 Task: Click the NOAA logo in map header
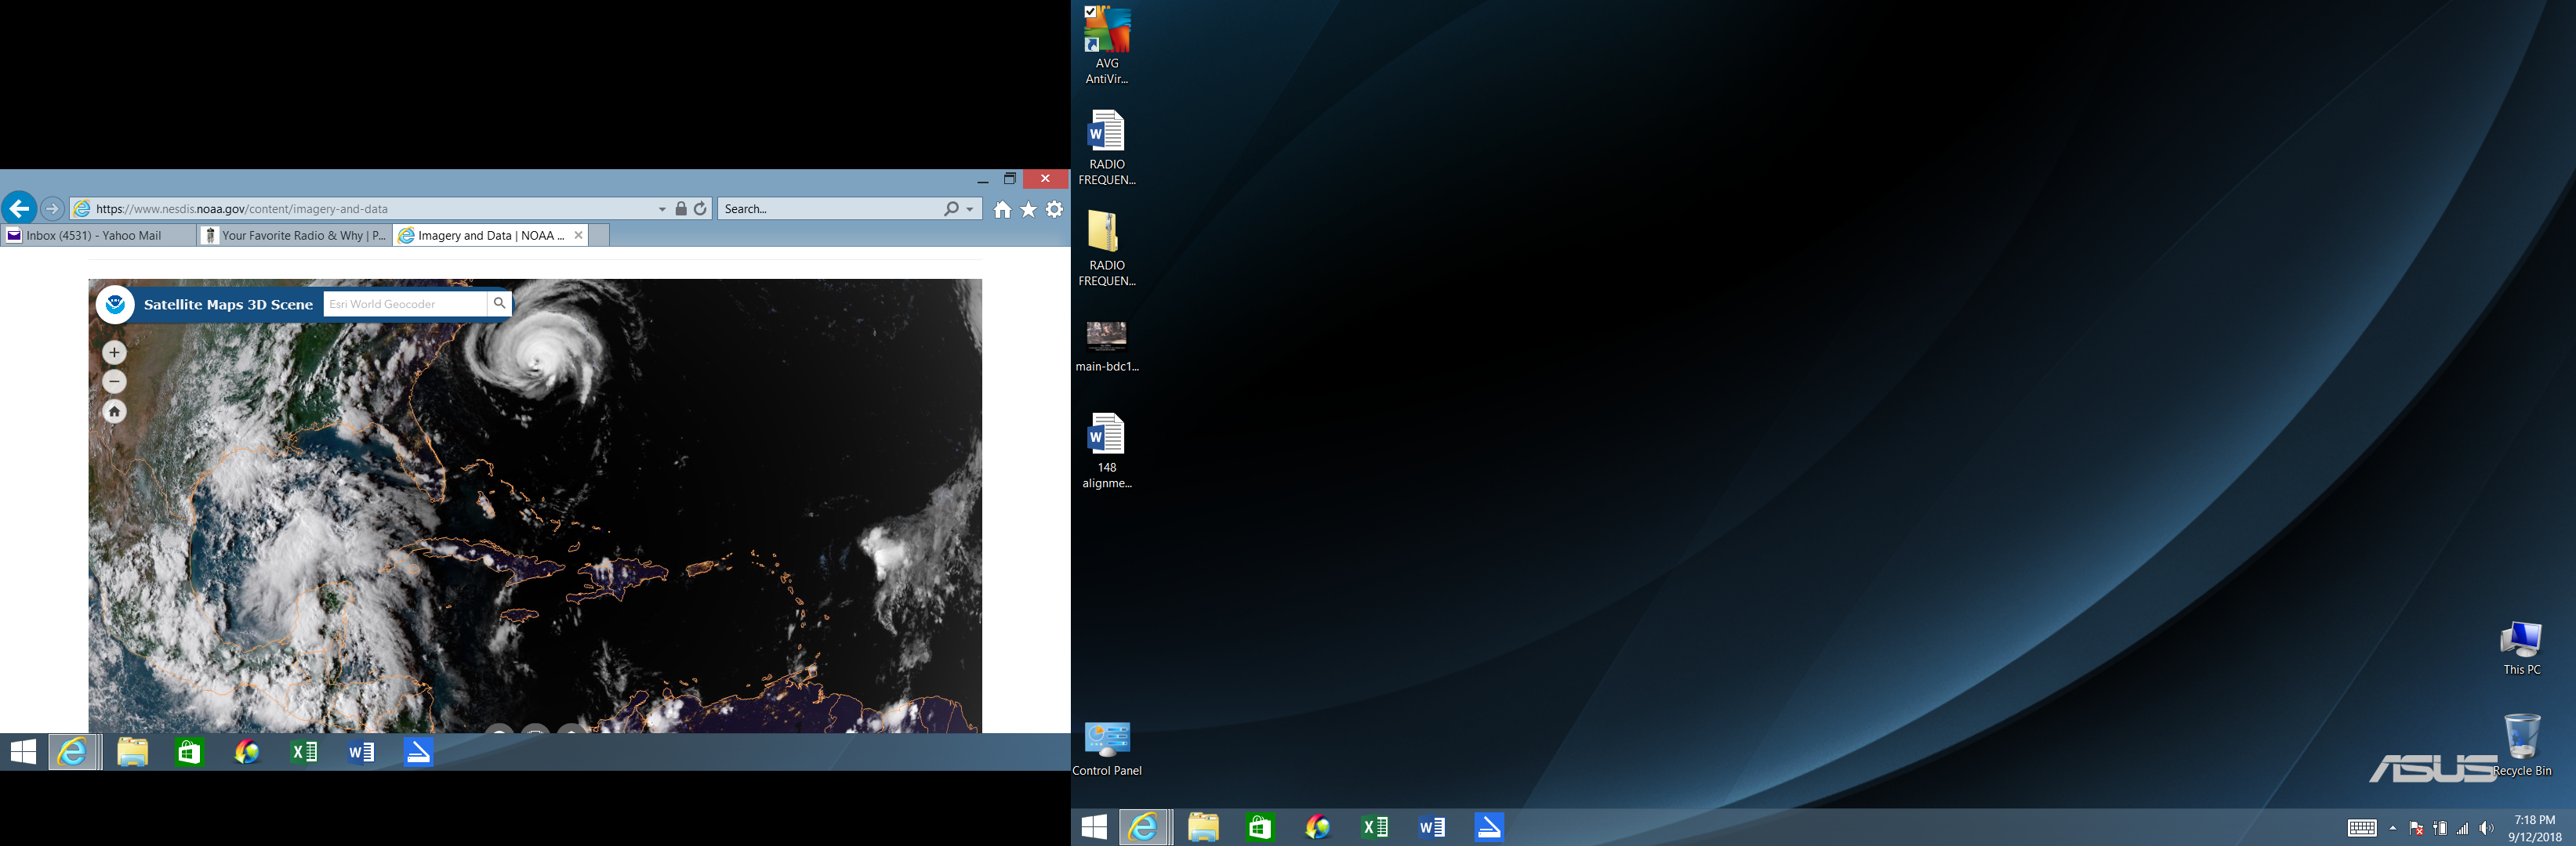click(116, 304)
